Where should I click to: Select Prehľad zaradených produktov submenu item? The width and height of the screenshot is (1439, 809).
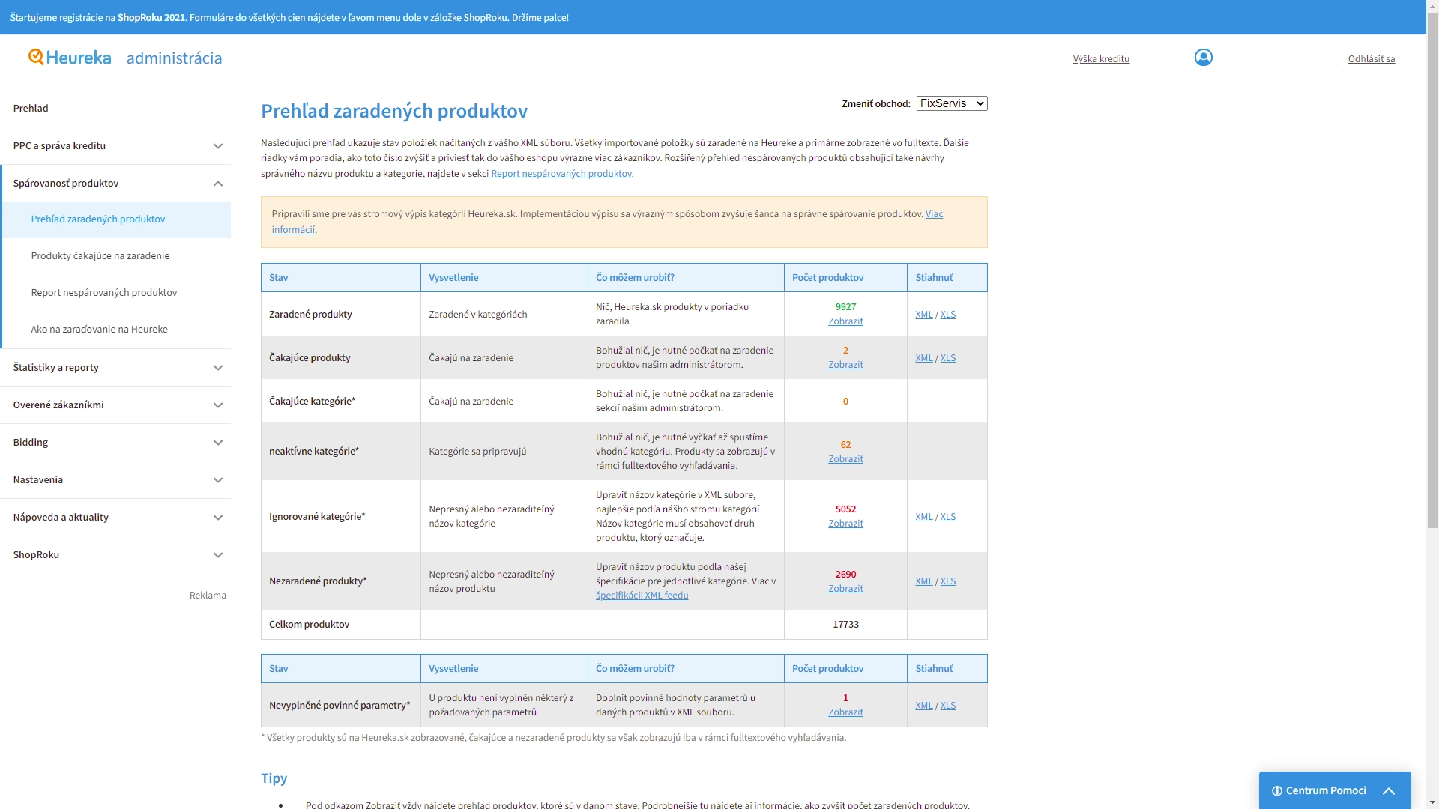coord(117,219)
